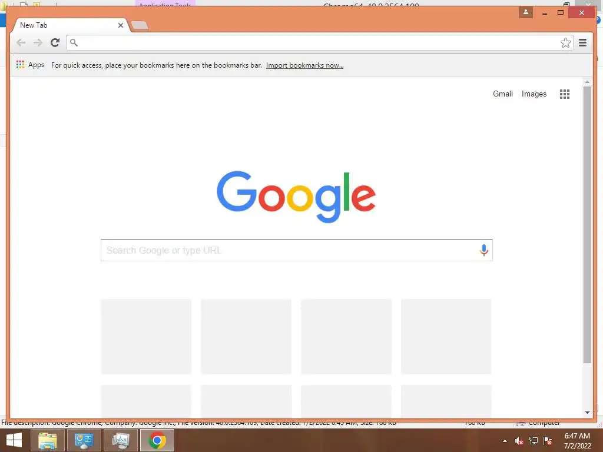Open File Explorer from the taskbar
Image resolution: width=603 pixels, height=452 pixels.
(x=47, y=440)
